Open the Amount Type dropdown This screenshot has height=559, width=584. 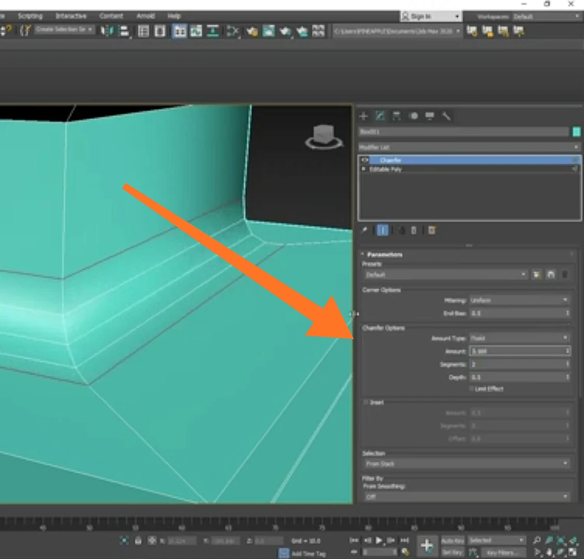point(519,338)
